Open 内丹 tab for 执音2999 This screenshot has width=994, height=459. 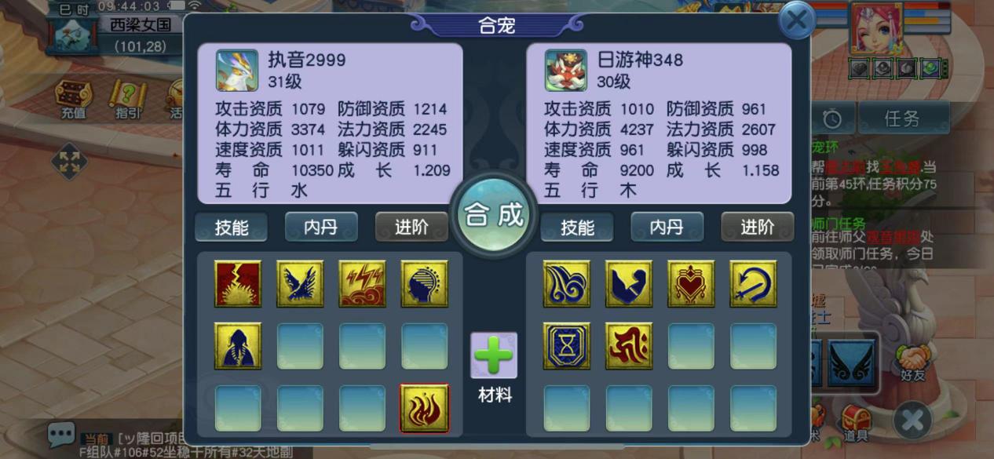[321, 227]
